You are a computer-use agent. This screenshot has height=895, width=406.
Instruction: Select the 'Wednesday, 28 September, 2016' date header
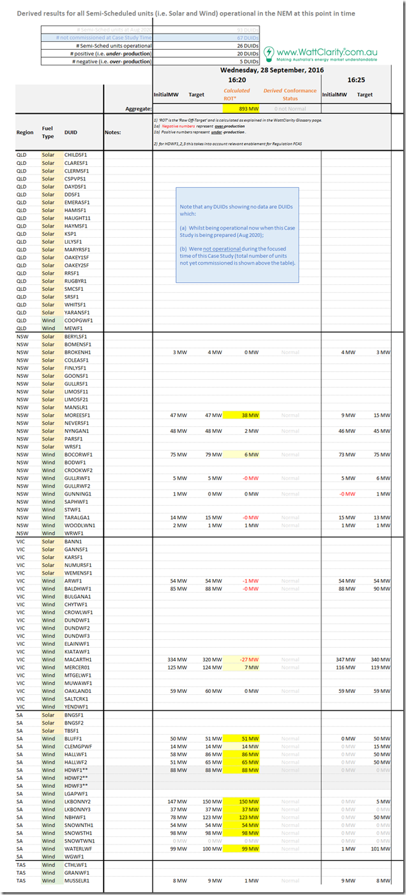click(271, 70)
